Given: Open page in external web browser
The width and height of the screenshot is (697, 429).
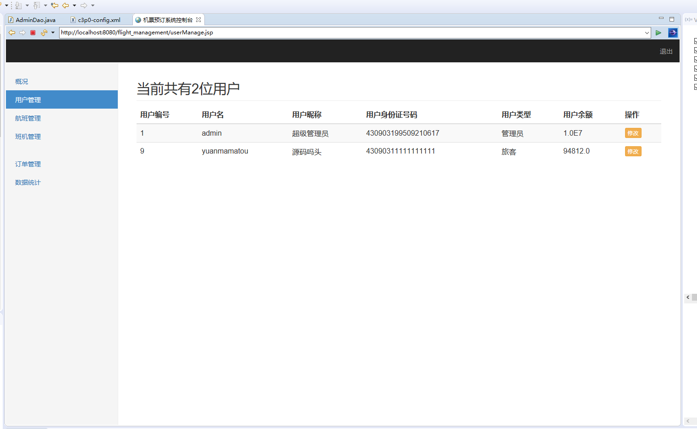Looking at the screenshot, I should pyautogui.click(x=672, y=33).
